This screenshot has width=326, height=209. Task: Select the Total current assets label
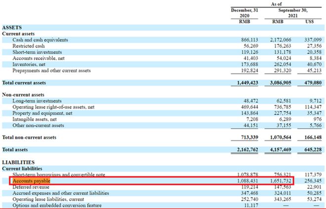pyautogui.click(x=24, y=83)
